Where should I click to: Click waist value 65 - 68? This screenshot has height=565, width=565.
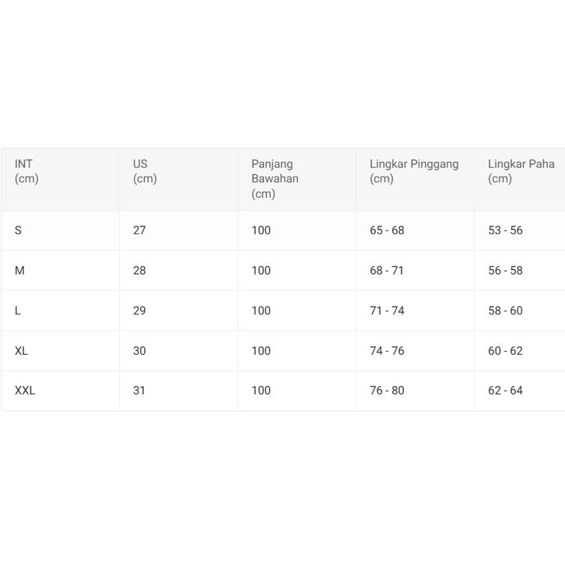pos(387,230)
